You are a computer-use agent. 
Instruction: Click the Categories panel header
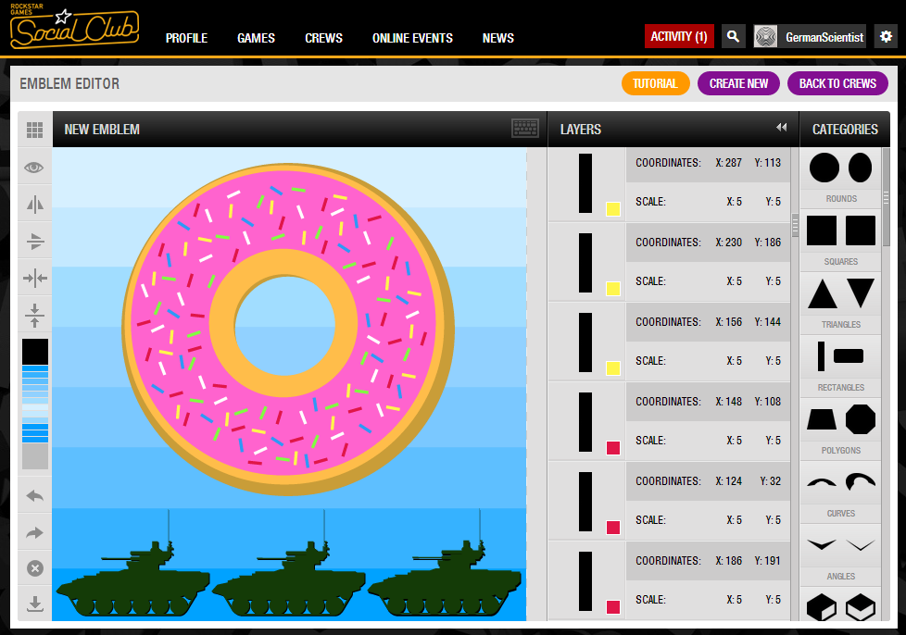coord(845,130)
